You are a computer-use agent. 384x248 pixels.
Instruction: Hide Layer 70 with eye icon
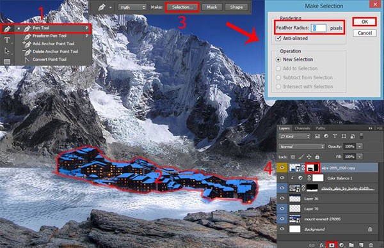click(282, 208)
